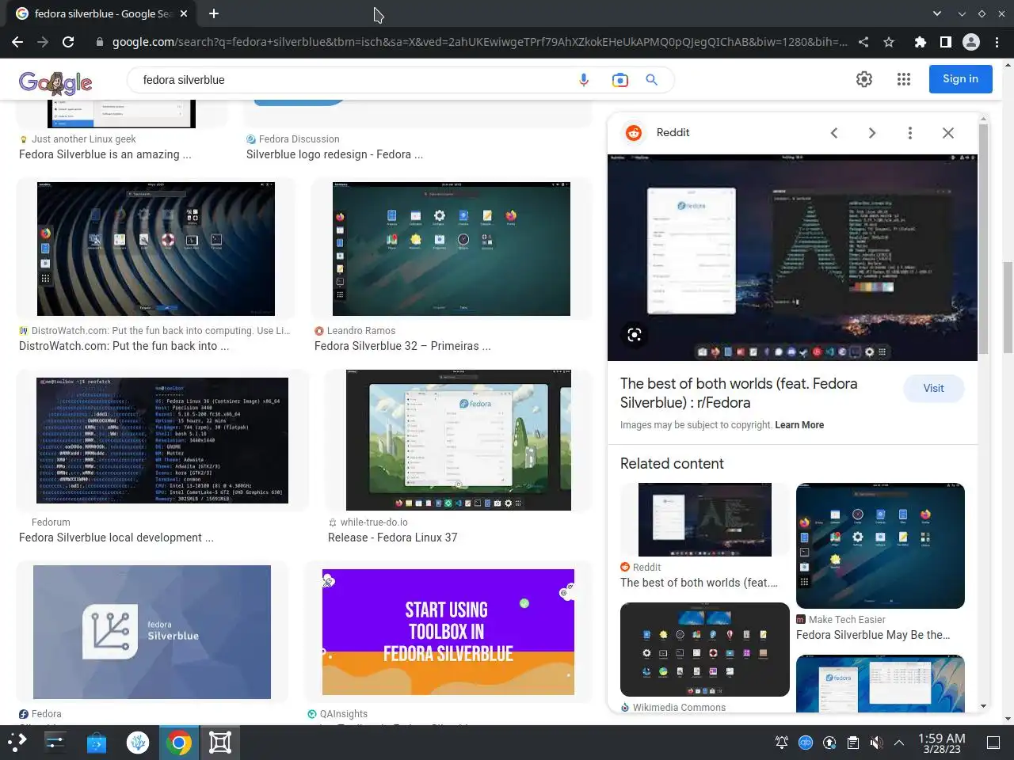Image resolution: width=1014 pixels, height=760 pixels.
Task: Expand hidden system tray icons arrow
Action: coord(899,743)
